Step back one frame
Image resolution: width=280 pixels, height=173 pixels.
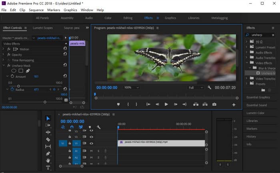[x=157, y=104]
